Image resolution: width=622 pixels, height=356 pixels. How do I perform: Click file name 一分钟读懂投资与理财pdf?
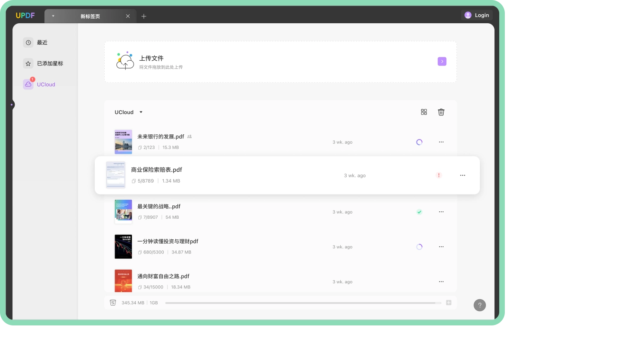pos(168,241)
